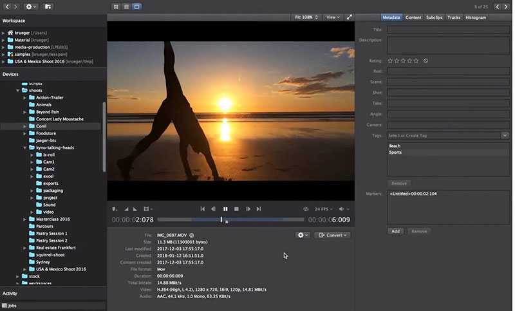
Task: Pause the video playback
Action: pos(225,209)
